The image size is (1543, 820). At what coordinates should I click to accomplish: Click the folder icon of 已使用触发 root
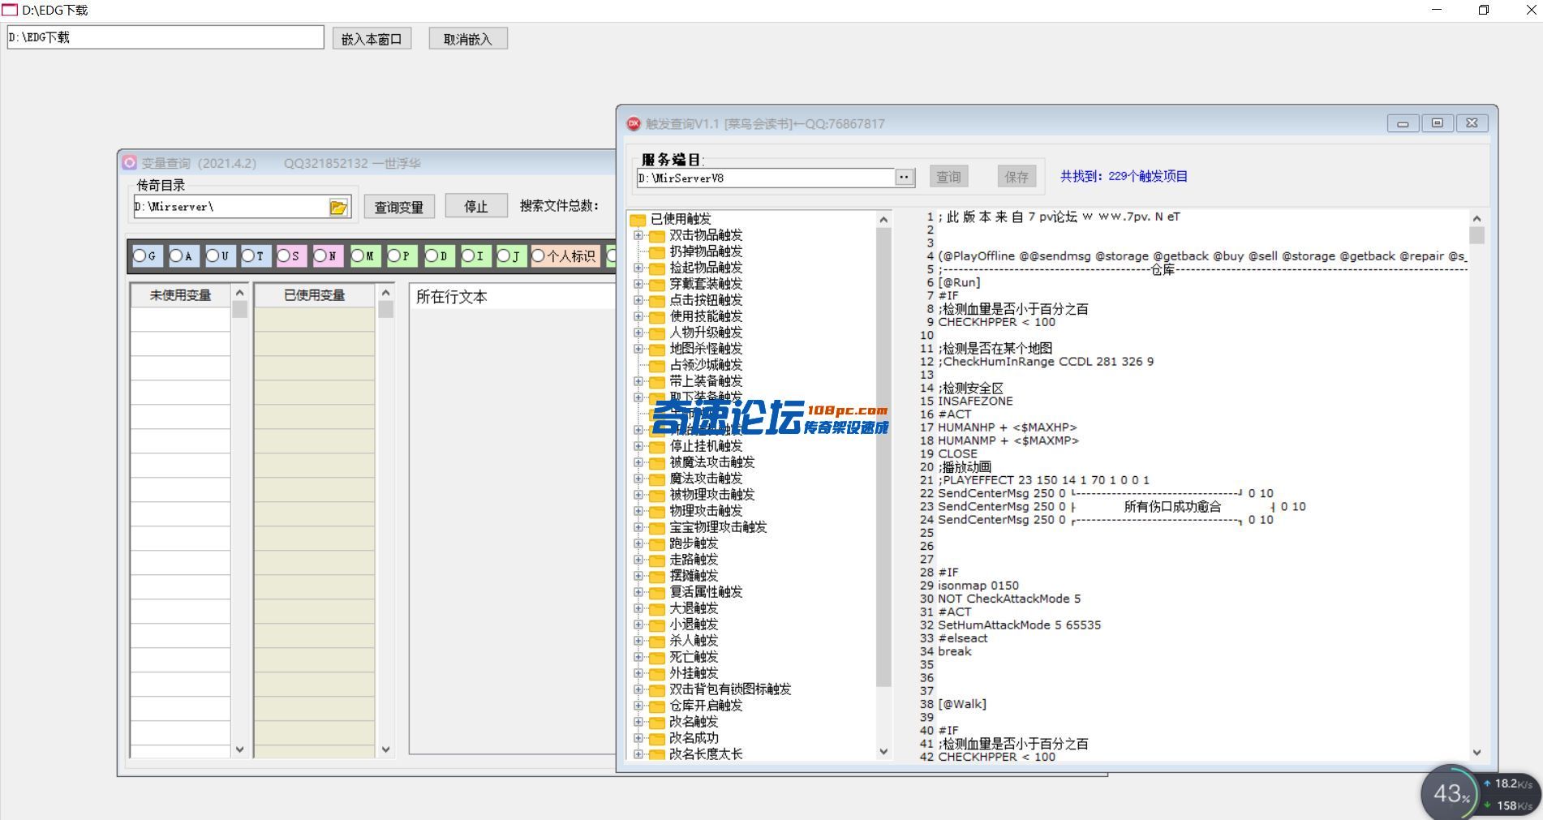638,219
